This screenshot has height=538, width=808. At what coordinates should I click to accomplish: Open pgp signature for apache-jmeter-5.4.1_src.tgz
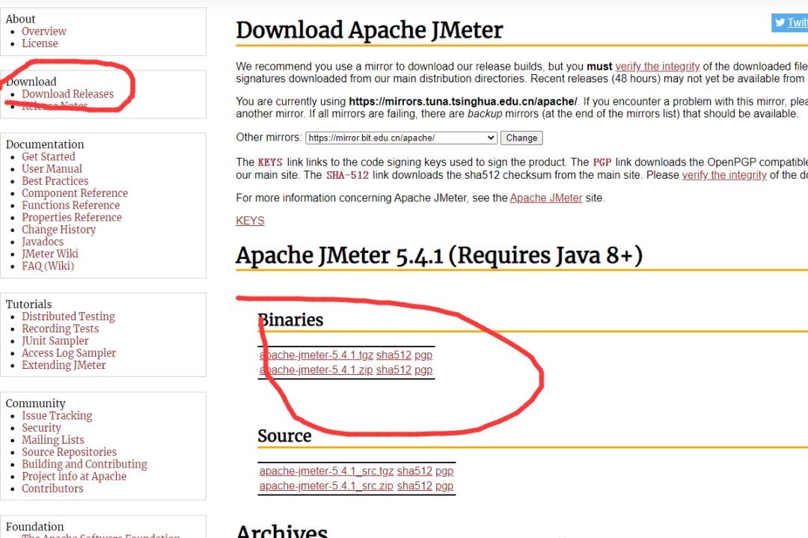[x=444, y=471]
